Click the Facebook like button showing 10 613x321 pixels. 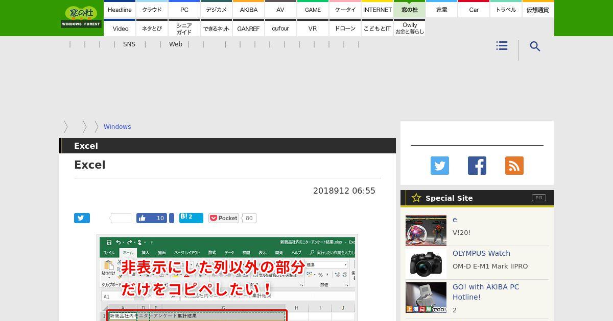pos(152,218)
